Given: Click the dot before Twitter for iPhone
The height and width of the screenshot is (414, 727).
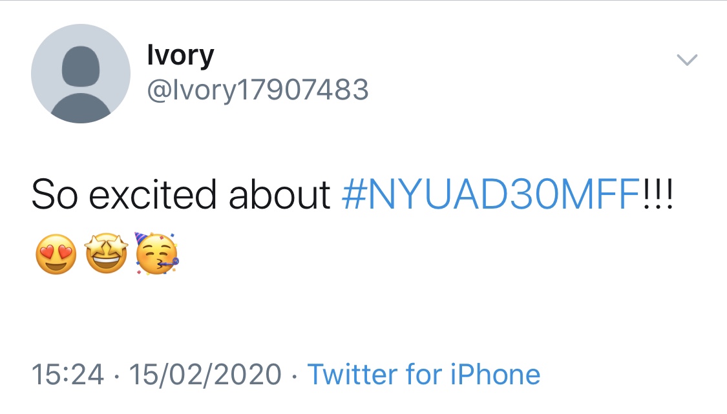Looking at the screenshot, I should pyautogui.click(x=294, y=375).
